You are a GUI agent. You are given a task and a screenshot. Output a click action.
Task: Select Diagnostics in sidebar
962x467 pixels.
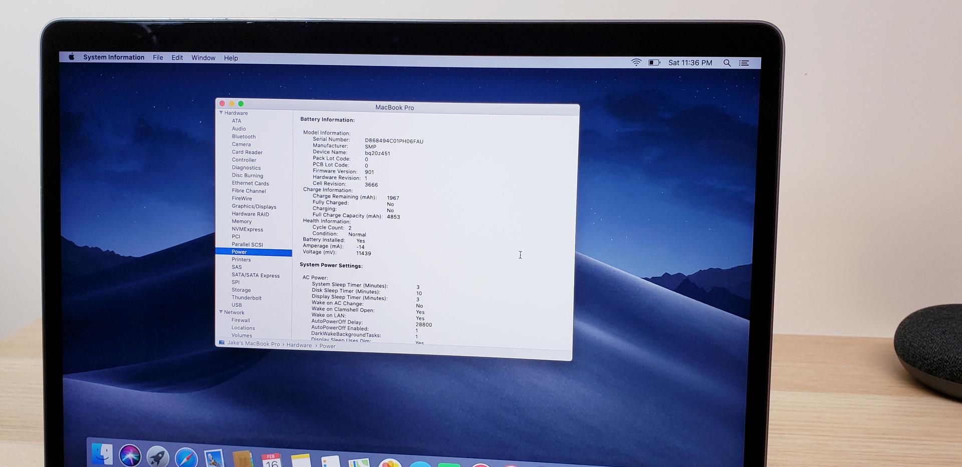[246, 168]
